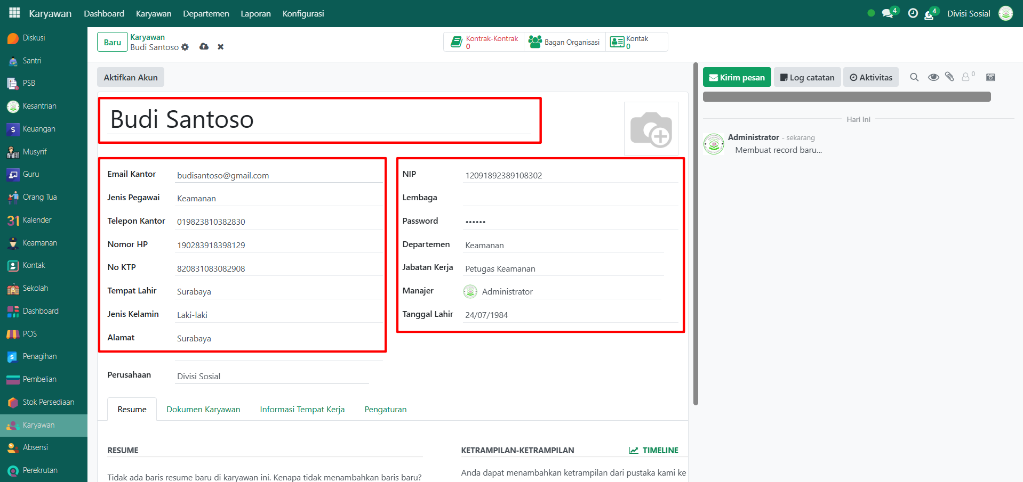Image resolution: width=1023 pixels, height=482 pixels.
Task: Click the Email Kantor input field
Action: (277, 175)
